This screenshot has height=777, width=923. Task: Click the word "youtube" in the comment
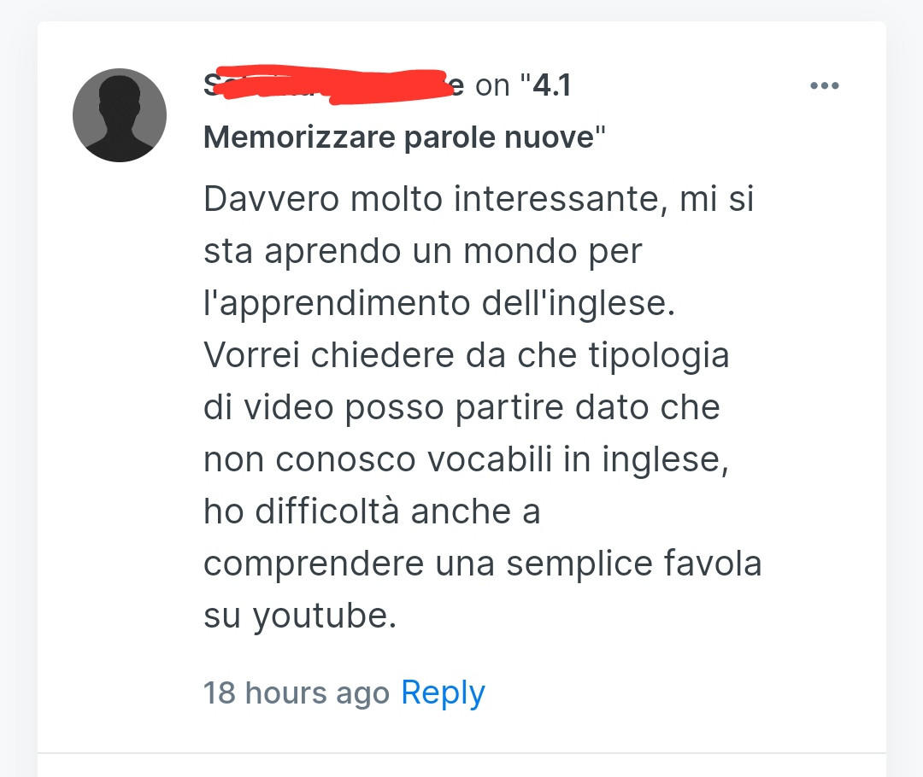[320, 616]
